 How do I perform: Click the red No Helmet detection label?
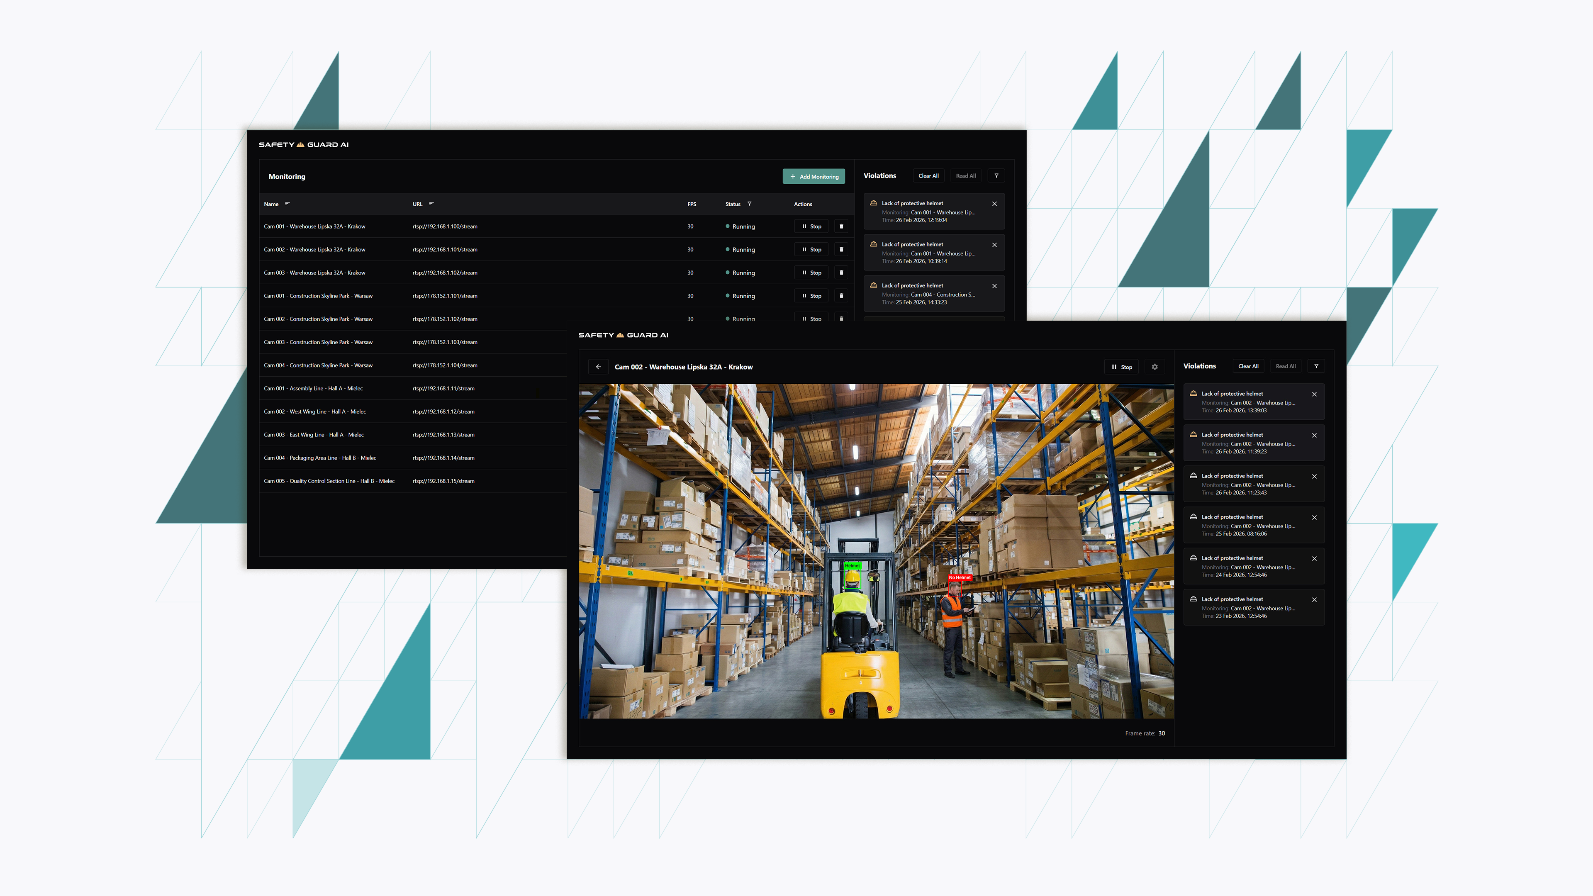(960, 577)
